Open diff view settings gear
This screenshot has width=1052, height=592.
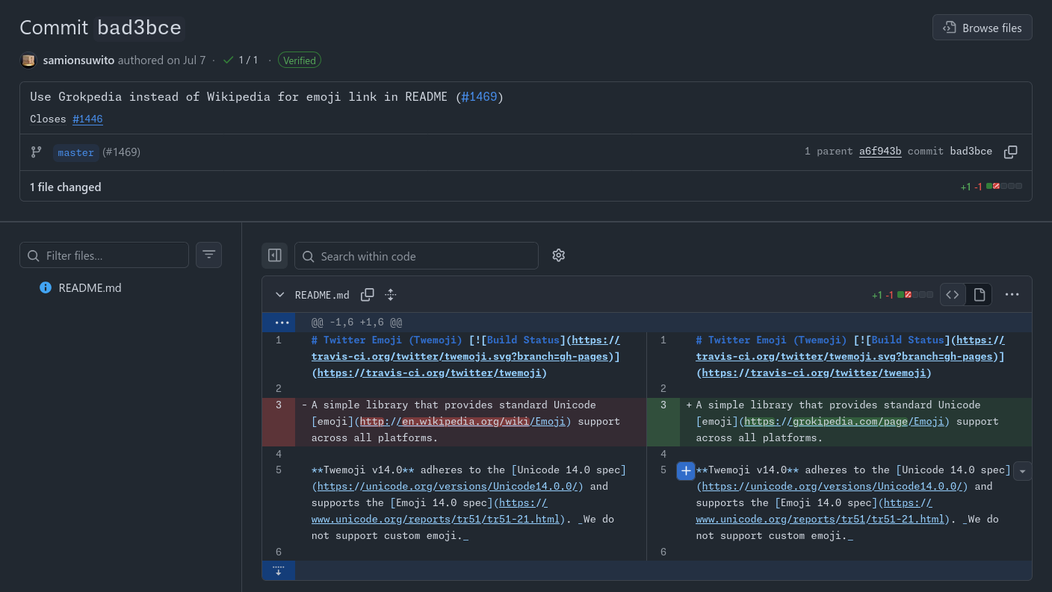(x=558, y=255)
